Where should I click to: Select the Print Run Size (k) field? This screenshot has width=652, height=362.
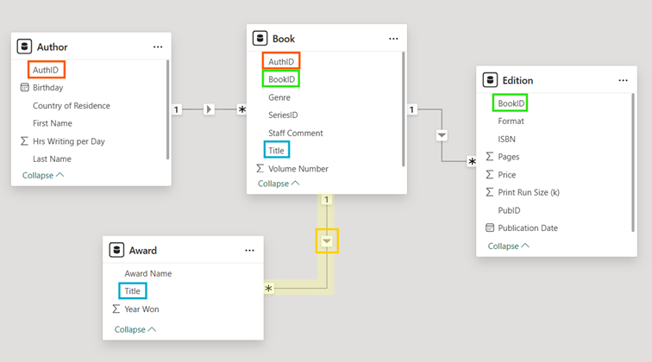click(x=529, y=192)
